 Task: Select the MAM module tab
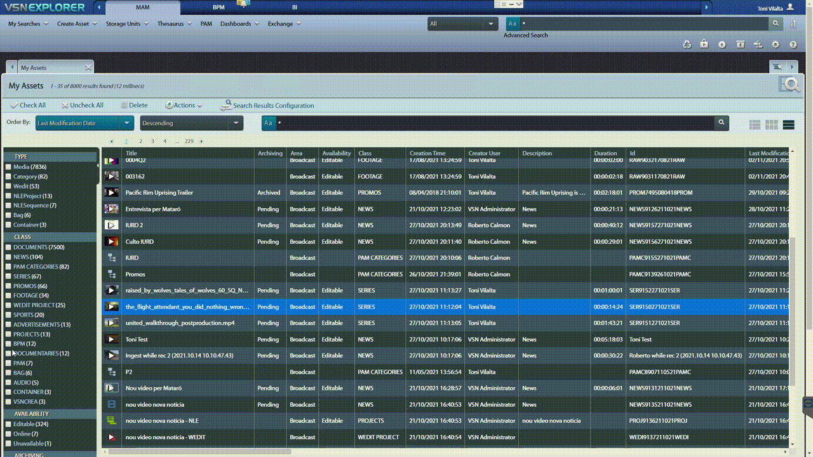[x=143, y=8]
